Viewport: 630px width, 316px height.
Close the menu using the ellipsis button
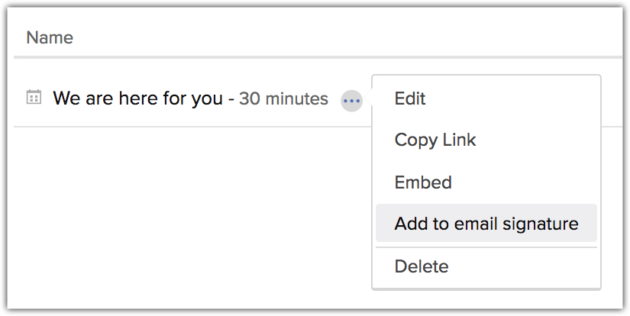point(351,100)
